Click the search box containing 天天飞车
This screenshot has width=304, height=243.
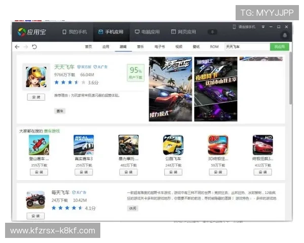247,47
